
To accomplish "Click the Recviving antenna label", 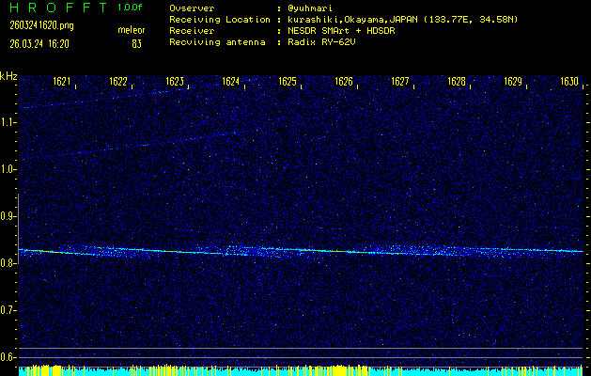I will pyautogui.click(x=217, y=42).
